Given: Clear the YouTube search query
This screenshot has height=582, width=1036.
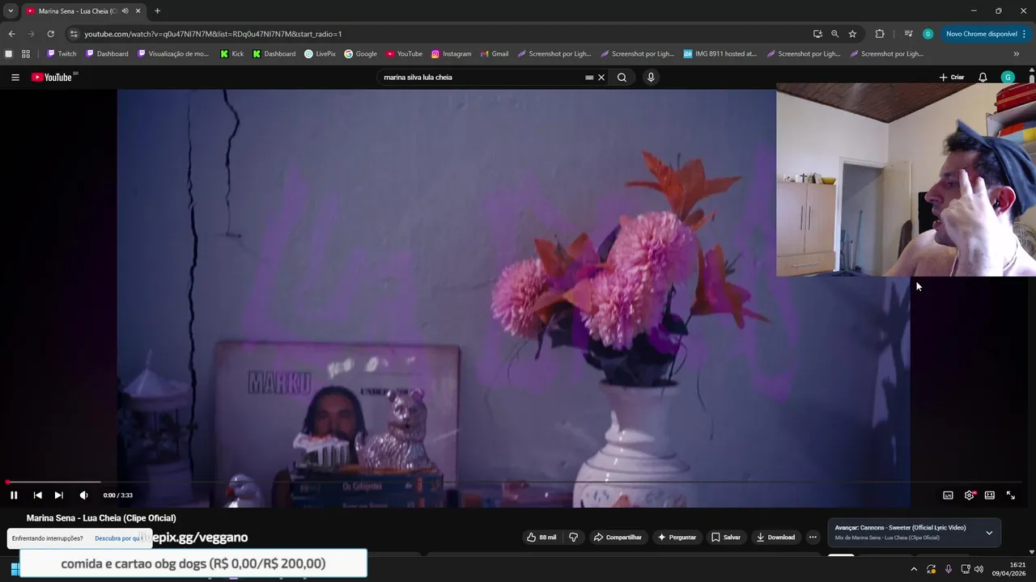Looking at the screenshot, I should [601, 78].
